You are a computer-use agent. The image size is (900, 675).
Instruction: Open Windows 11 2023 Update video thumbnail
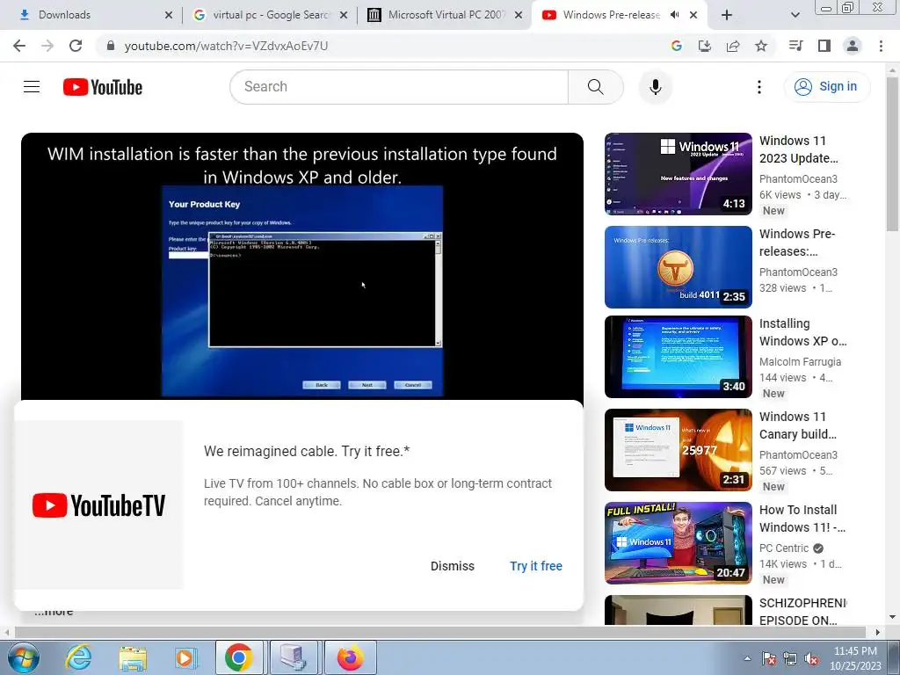click(678, 174)
